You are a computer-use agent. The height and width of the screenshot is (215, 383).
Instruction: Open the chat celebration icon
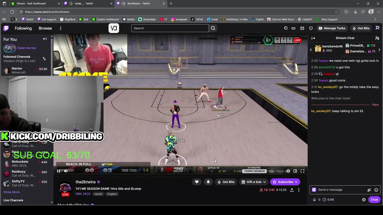click(x=369, y=190)
